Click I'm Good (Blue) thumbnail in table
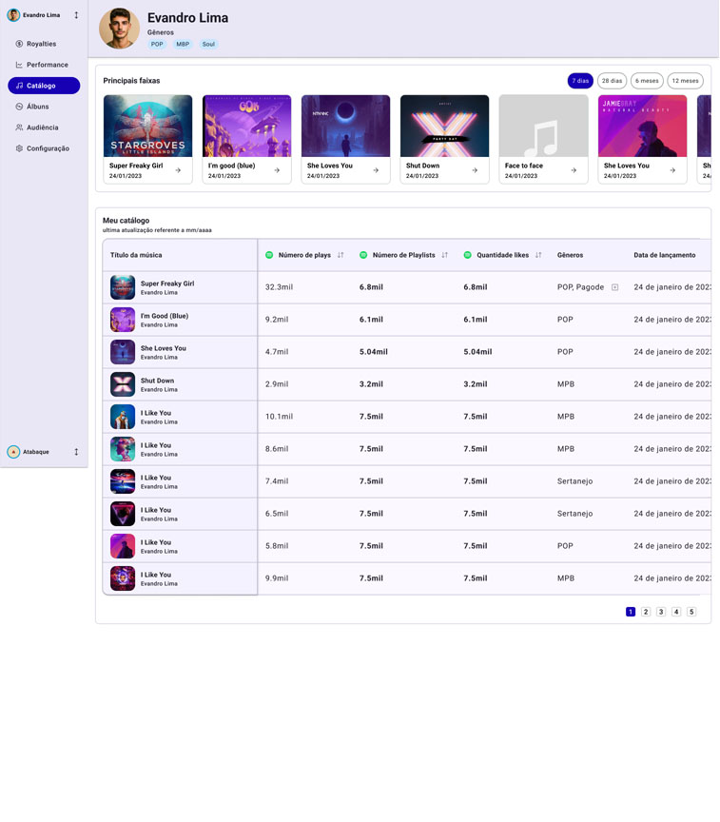Screen dimensions: 720x822 123,320
